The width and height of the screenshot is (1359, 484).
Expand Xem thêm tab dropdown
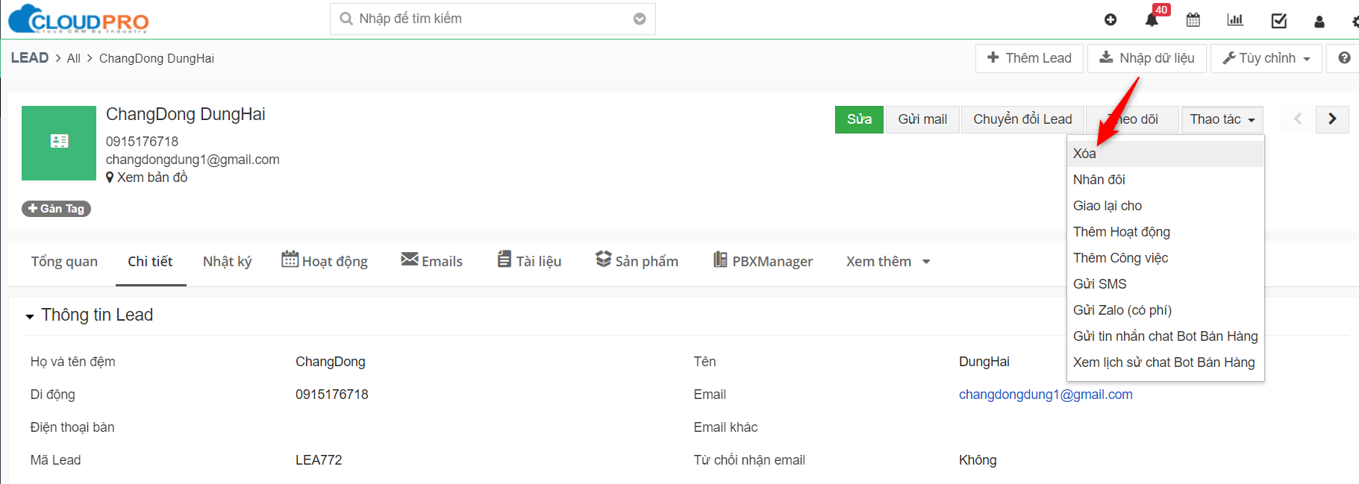tap(888, 262)
